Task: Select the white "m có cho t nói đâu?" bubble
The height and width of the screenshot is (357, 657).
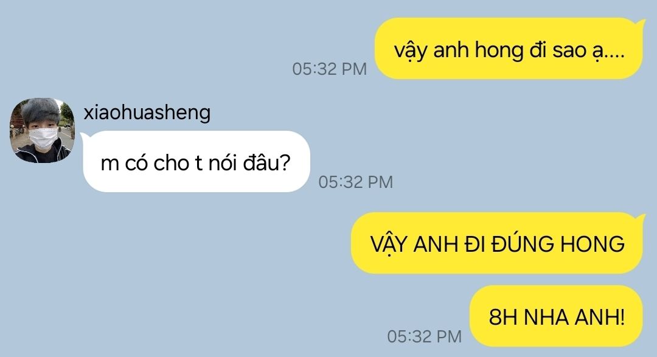Action: (x=196, y=162)
